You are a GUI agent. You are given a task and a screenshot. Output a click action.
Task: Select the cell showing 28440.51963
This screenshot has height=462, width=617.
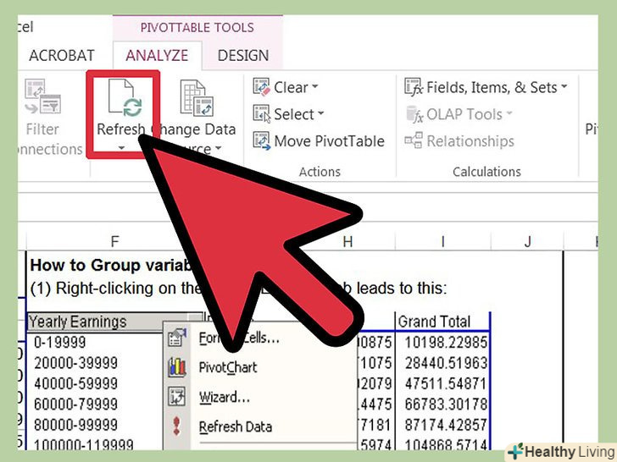coord(446,363)
